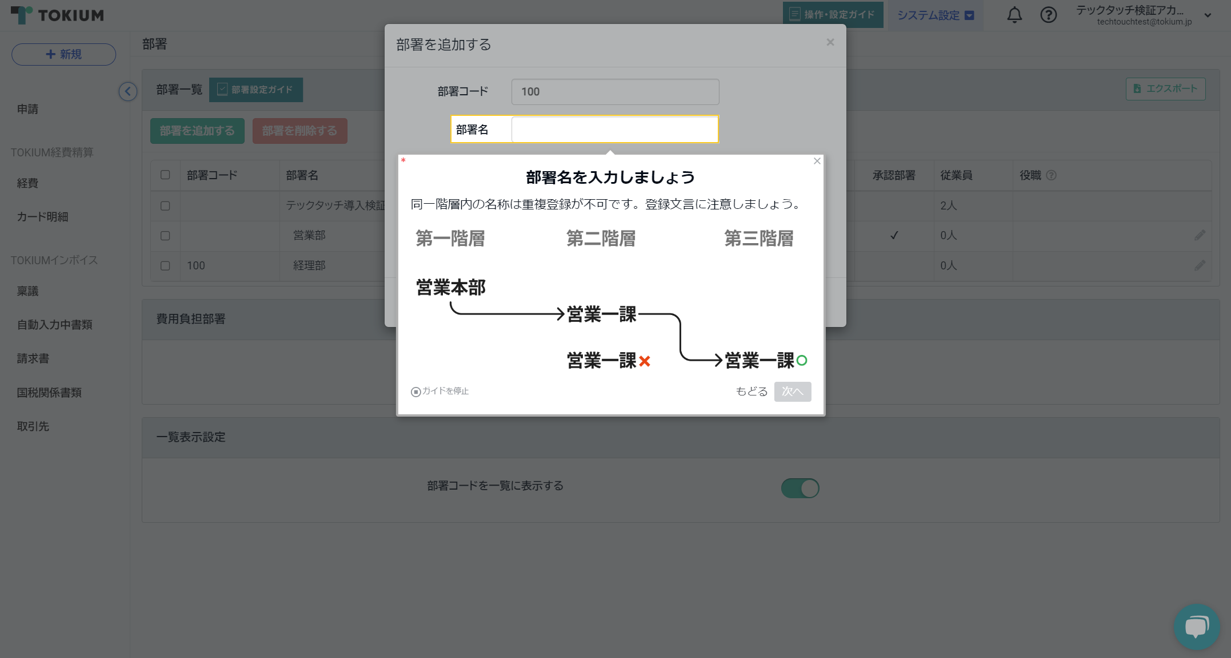The image size is (1231, 658).
Task: Open the 請求書 sidebar menu item
Action: [33, 358]
